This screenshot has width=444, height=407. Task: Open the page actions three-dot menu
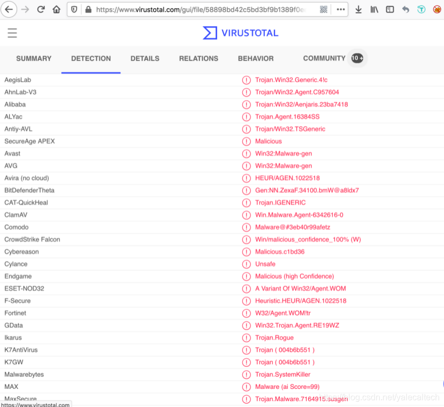click(341, 10)
